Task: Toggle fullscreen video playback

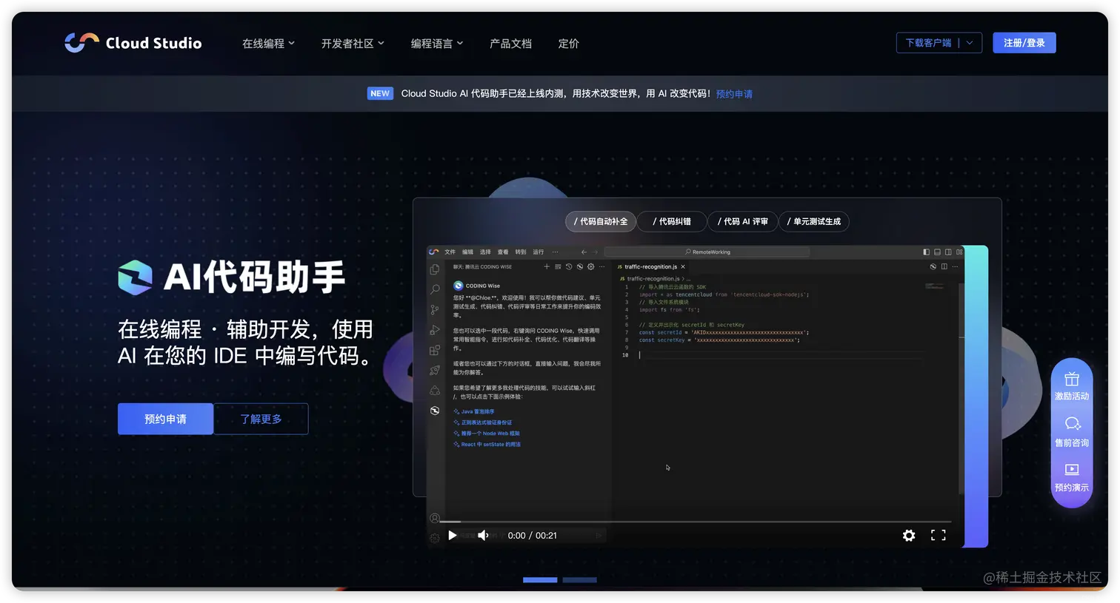Action: tap(938, 535)
